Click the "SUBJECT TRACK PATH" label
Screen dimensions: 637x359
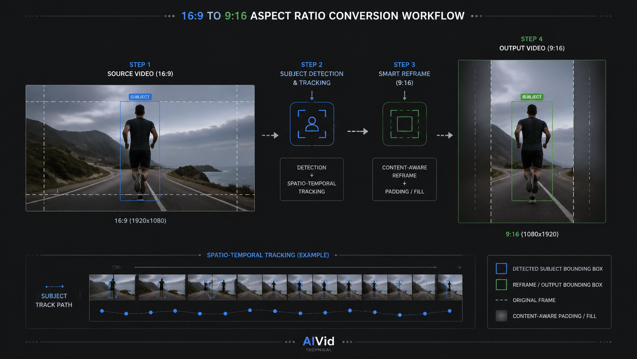pos(54,300)
